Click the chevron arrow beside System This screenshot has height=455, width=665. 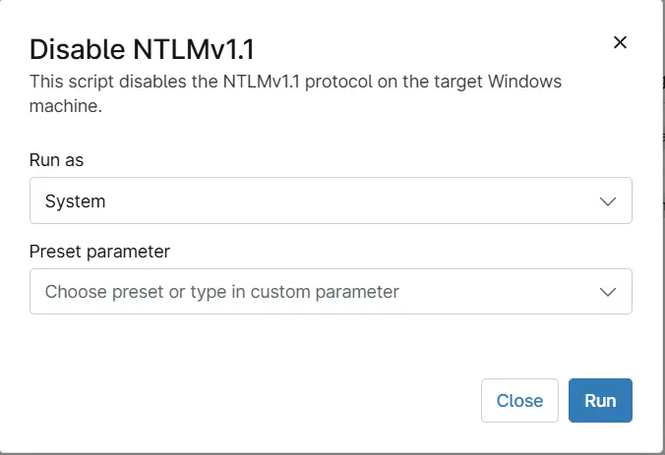pos(609,201)
